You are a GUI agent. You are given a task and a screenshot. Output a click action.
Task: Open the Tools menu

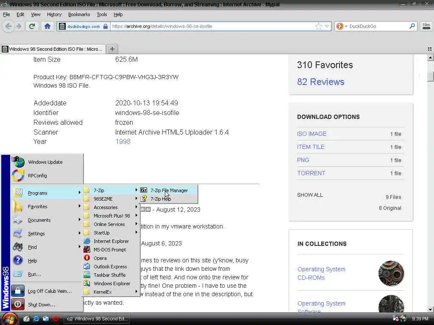[102, 14]
